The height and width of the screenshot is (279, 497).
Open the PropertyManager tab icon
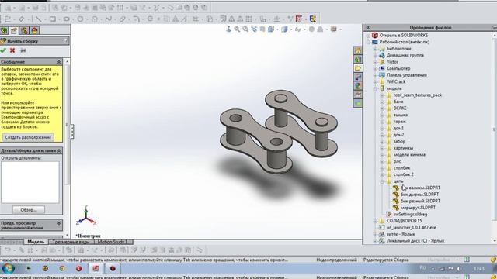(x=14, y=30)
